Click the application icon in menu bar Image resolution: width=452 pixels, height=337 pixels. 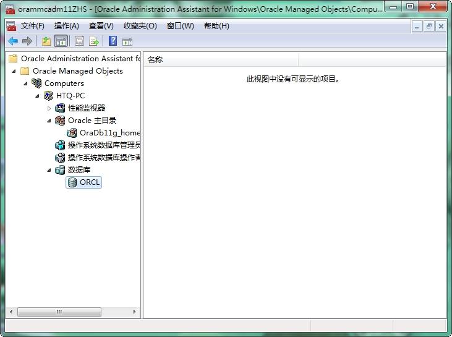11,26
